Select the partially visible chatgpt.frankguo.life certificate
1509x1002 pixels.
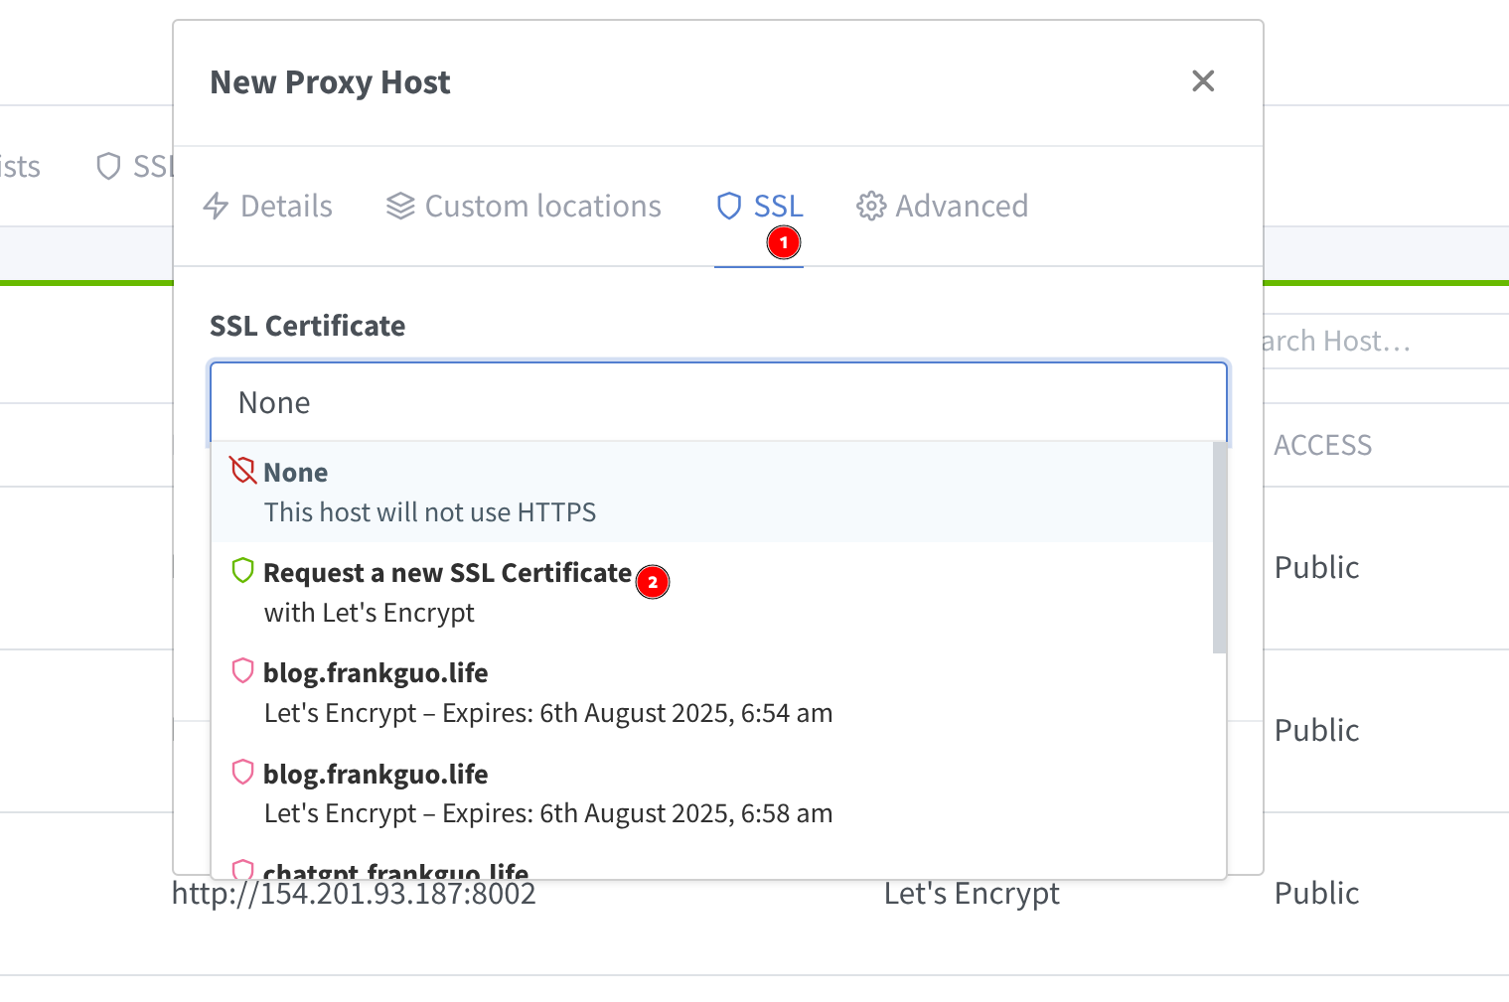pos(395,870)
